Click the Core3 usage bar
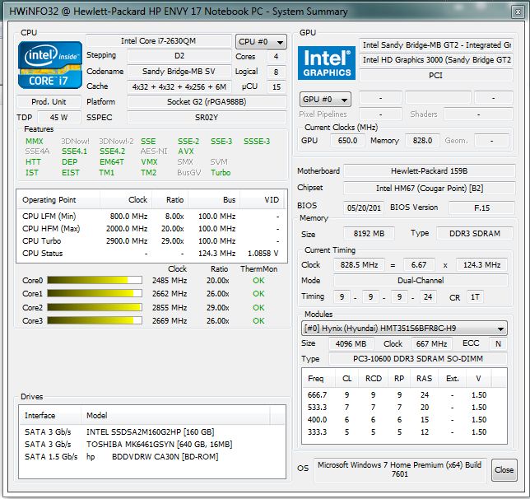The height and width of the screenshot is (499, 530). pyautogui.click(x=95, y=320)
